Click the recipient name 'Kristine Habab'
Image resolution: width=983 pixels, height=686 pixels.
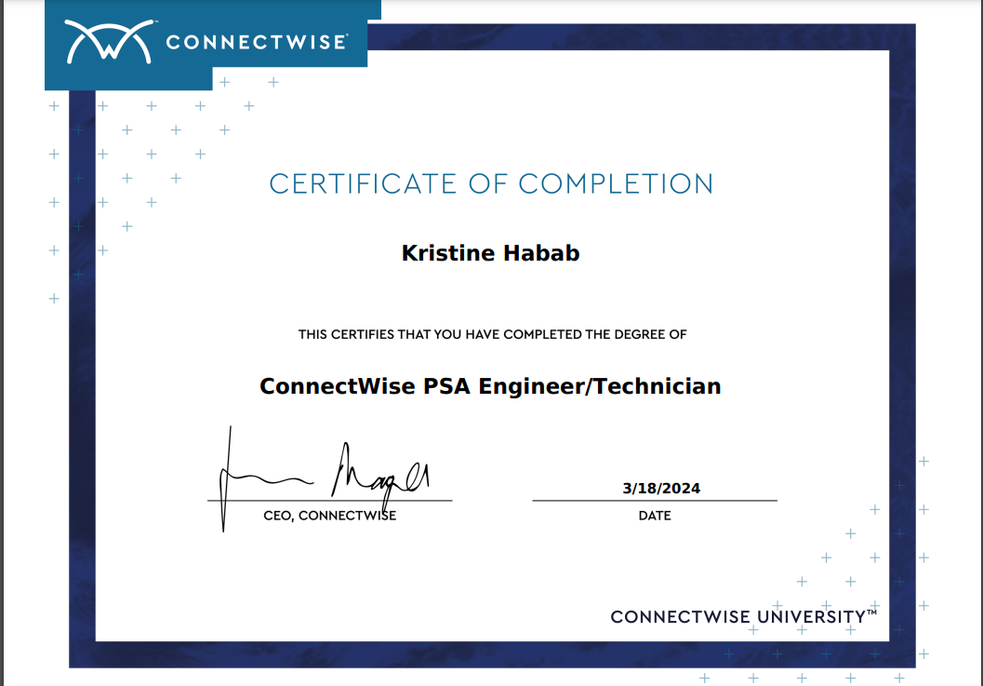490,253
